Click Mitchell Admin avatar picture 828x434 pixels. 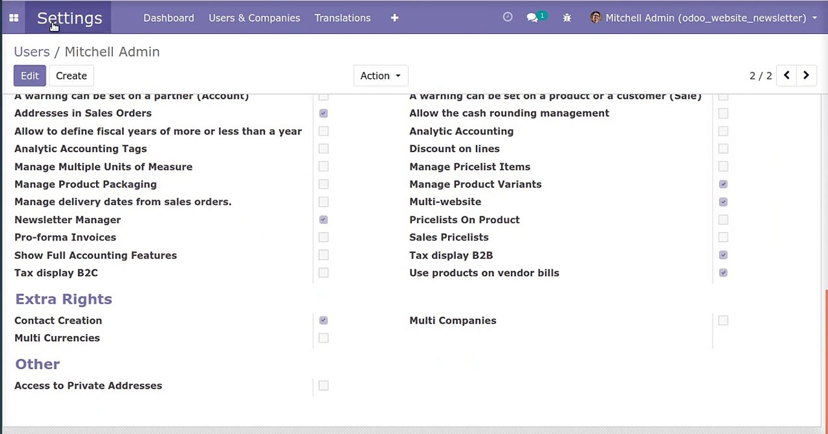(x=596, y=17)
